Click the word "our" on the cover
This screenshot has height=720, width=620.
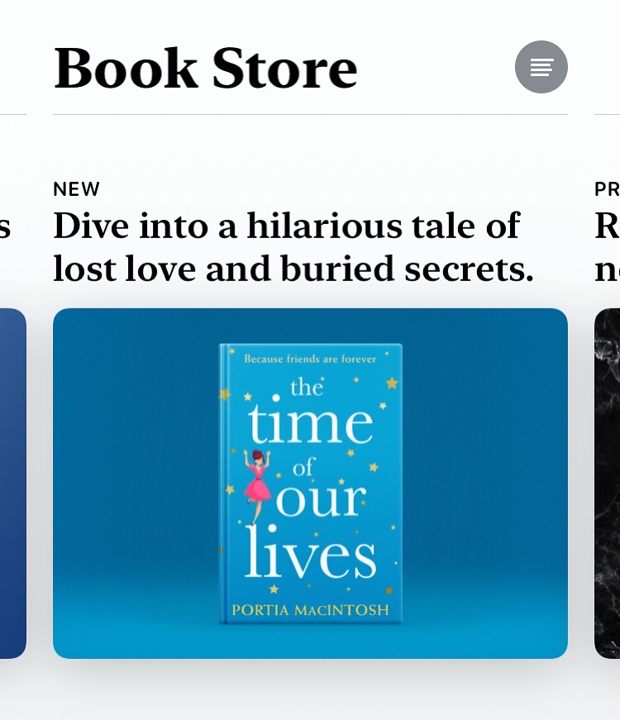click(321, 499)
